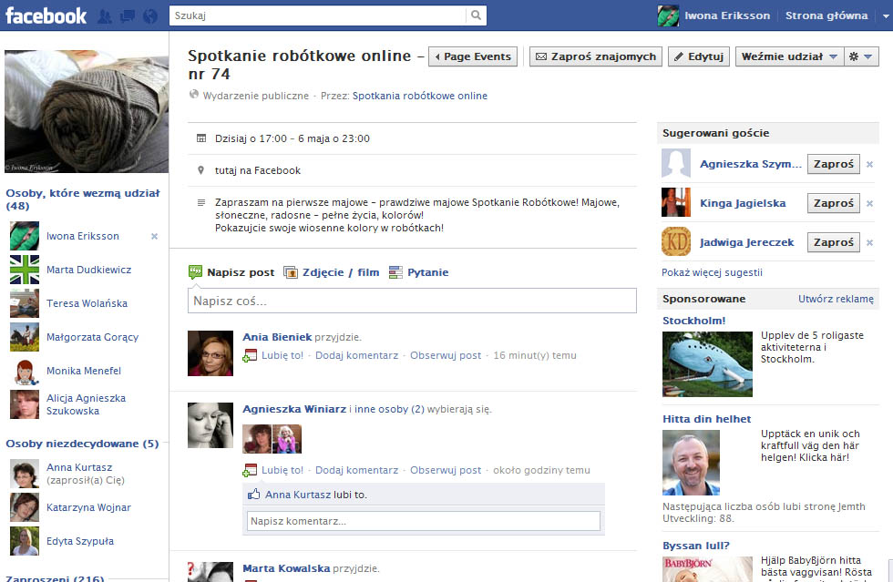
Task: Click the Page Events button
Action: [x=473, y=56]
